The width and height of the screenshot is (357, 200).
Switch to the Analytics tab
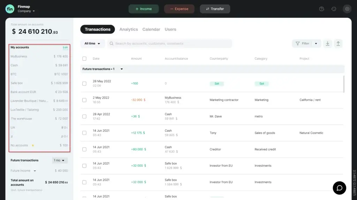pyautogui.click(x=128, y=29)
